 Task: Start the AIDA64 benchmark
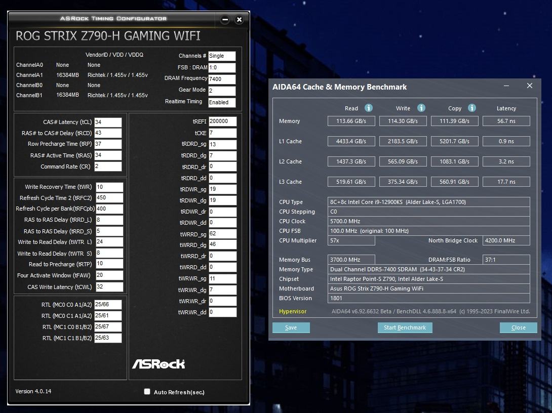point(405,327)
